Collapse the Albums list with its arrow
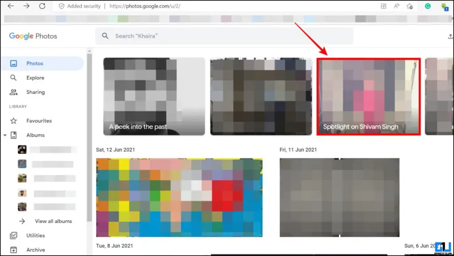This screenshot has height=256, width=454. [5, 135]
